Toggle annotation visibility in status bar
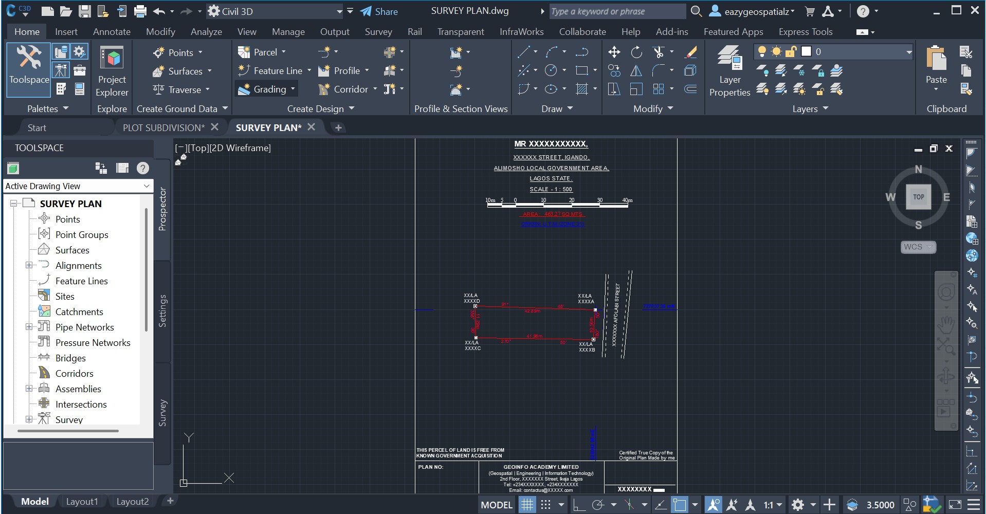The height and width of the screenshot is (514, 986). (x=713, y=505)
